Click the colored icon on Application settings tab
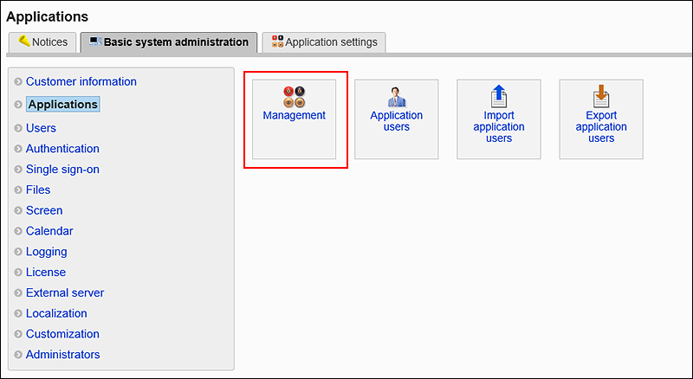693x379 pixels. click(x=277, y=42)
